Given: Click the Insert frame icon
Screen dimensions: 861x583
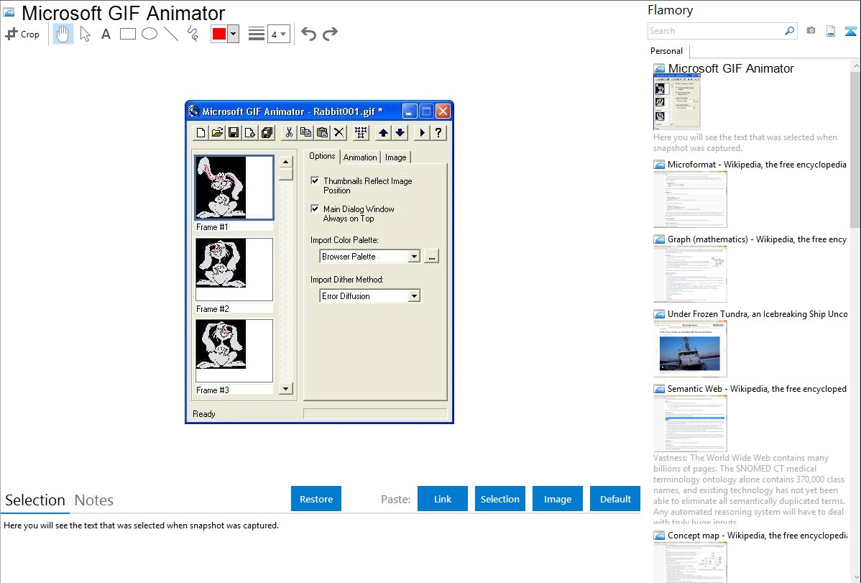Looking at the screenshot, I should pyautogui.click(x=250, y=132).
